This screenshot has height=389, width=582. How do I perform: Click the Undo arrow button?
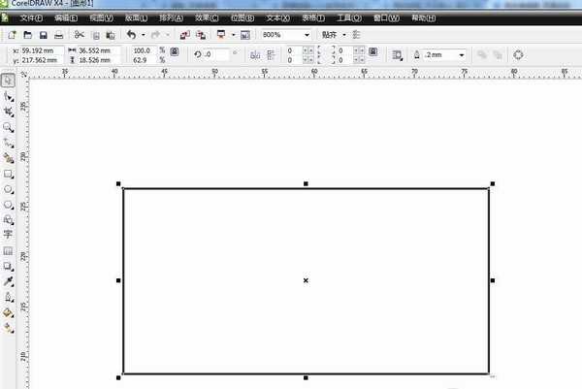coord(131,35)
